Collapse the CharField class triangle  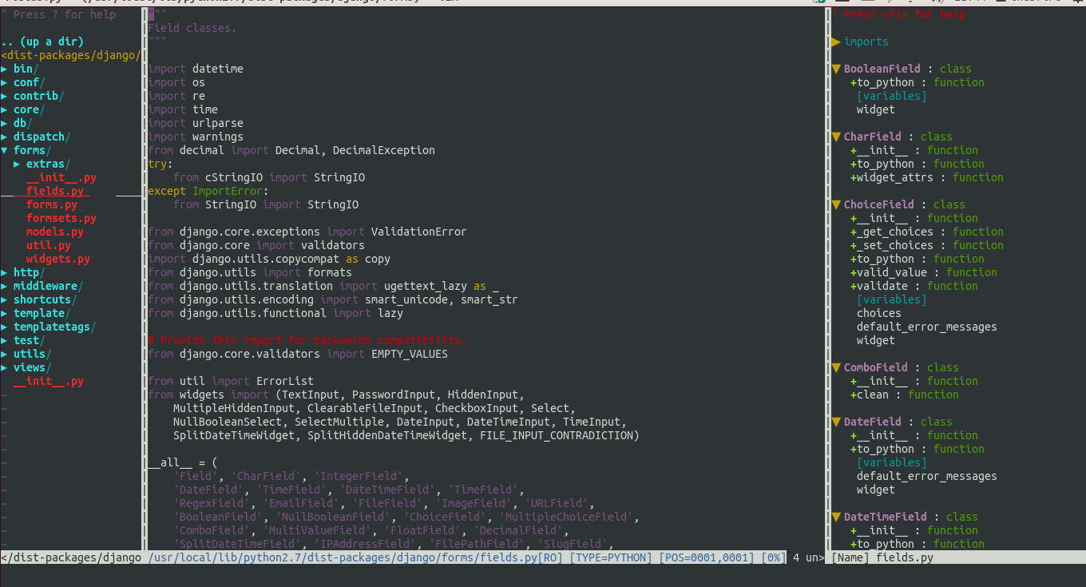tap(836, 137)
